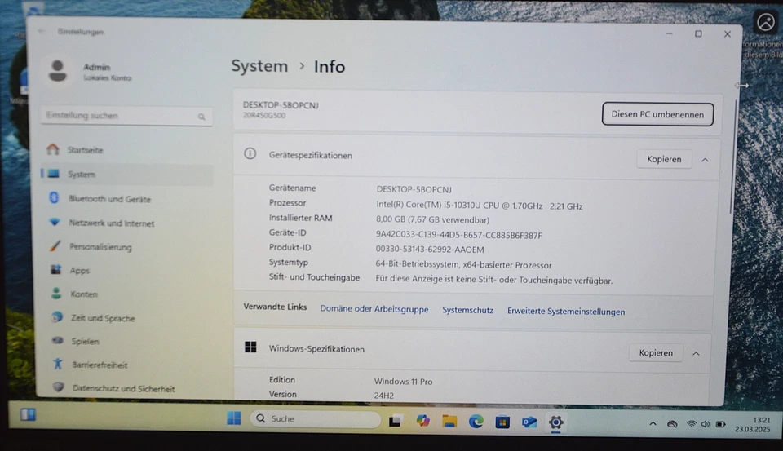This screenshot has height=451, width=783.
Task: Click the battery tray icon
Action: pyautogui.click(x=720, y=425)
